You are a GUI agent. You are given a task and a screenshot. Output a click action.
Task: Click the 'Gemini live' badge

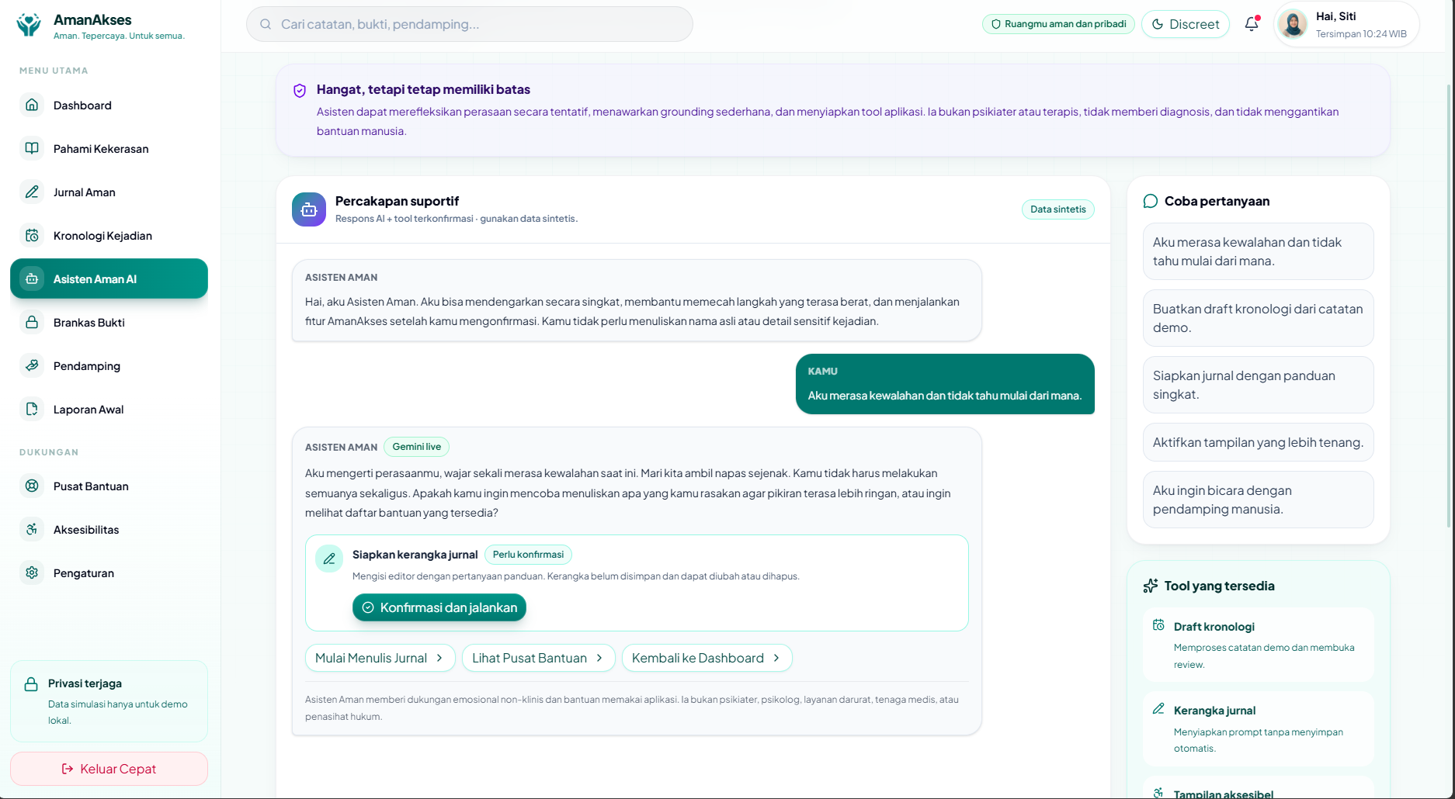click(x=416, y=447)
